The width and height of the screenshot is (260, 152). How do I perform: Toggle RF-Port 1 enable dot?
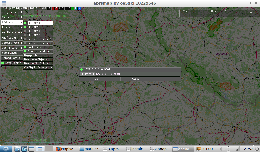(x=25, y=23)
